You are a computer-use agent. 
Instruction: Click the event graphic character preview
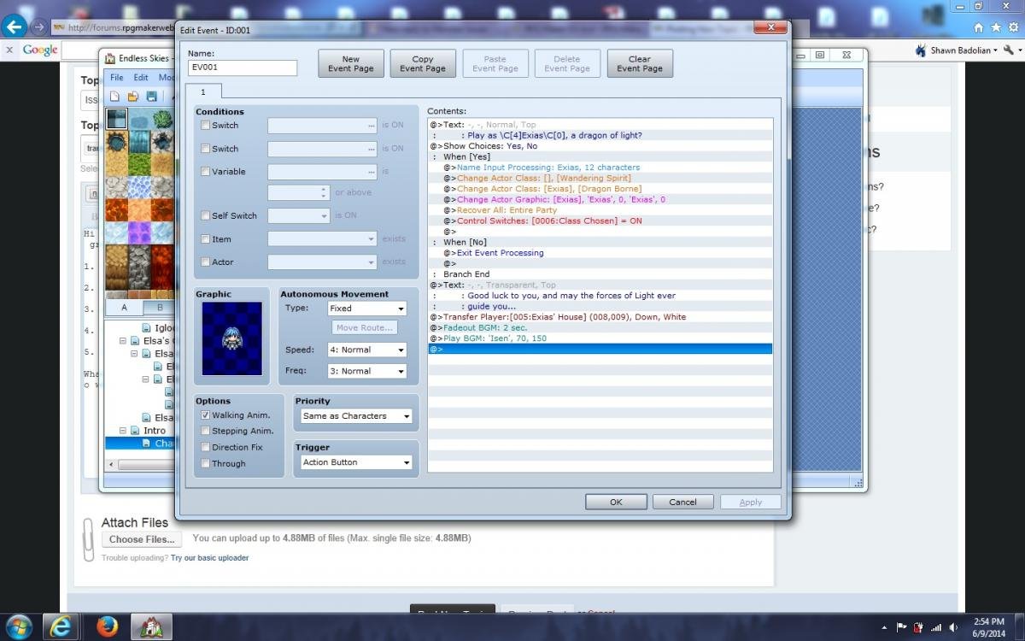point(231,338)
